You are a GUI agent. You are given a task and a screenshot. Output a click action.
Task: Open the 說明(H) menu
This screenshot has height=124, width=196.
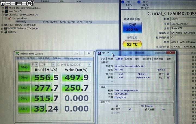pyautogui.click(x=57, y=58)
